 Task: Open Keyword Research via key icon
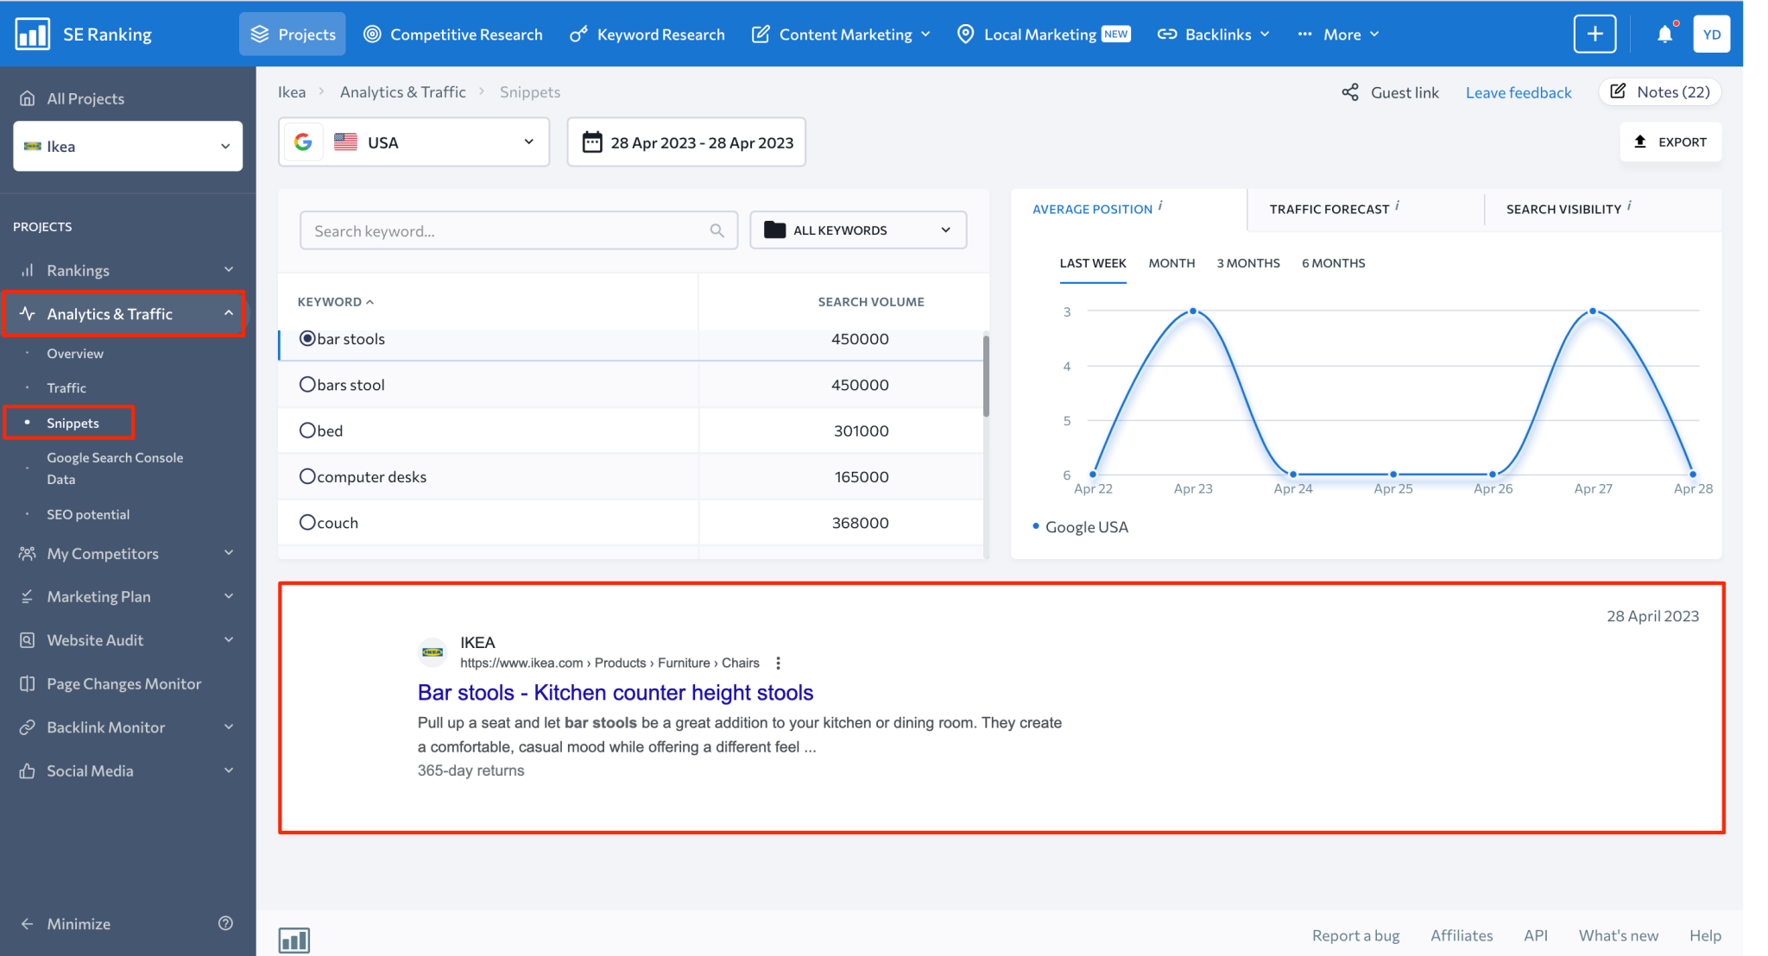577,34
